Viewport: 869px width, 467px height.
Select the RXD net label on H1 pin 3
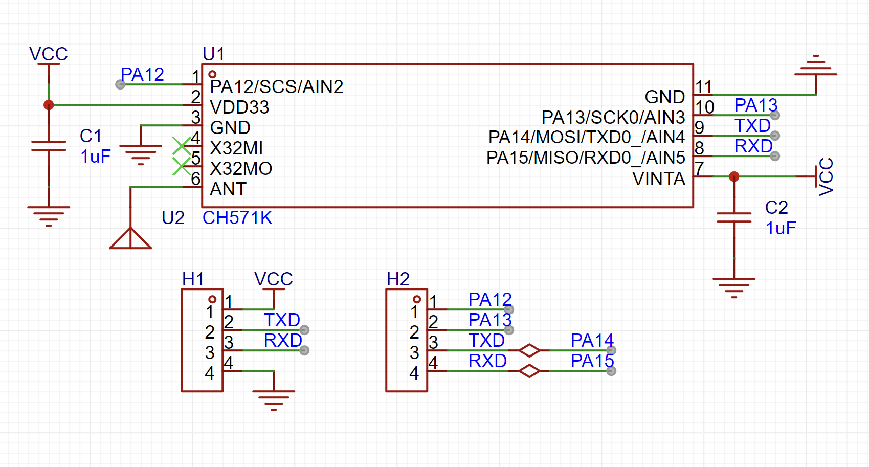283,341
